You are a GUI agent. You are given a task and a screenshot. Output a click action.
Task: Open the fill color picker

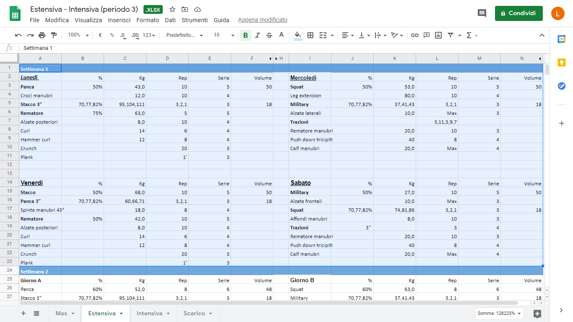pos(298,35)
